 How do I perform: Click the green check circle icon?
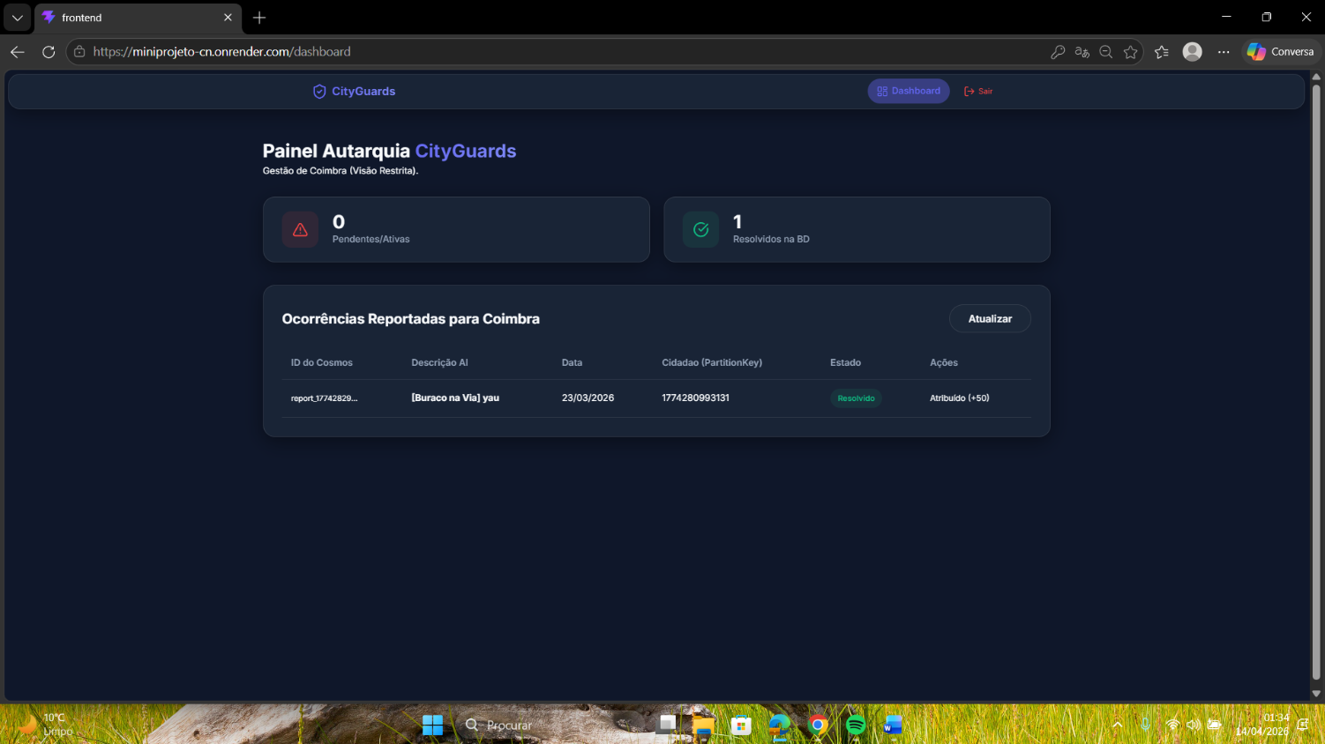coord(701,229)
